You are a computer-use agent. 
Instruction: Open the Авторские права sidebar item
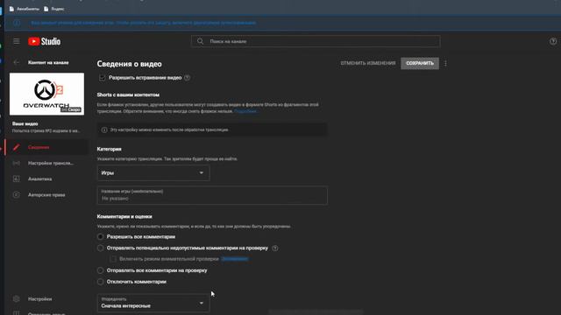coord(46,195)
